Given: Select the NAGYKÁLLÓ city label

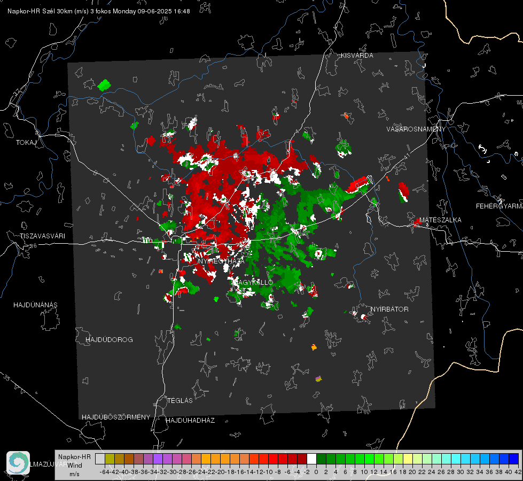Looking at the screenshot, I should coord(253,282).
